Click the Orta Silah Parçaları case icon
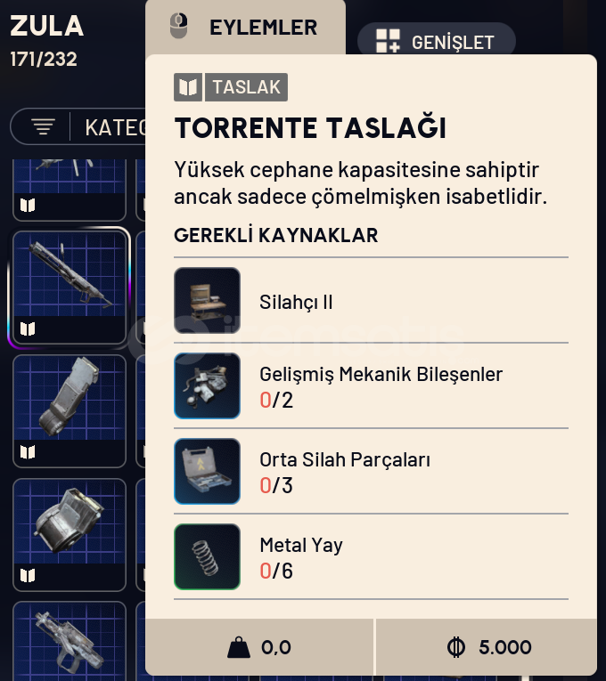Screen dimensions: 606x681 click(207, 471)
